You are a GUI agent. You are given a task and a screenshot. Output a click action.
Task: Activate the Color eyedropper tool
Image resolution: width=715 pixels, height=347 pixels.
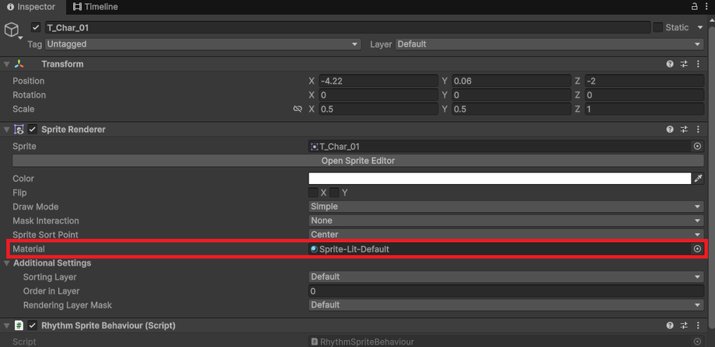coord(698,179)
